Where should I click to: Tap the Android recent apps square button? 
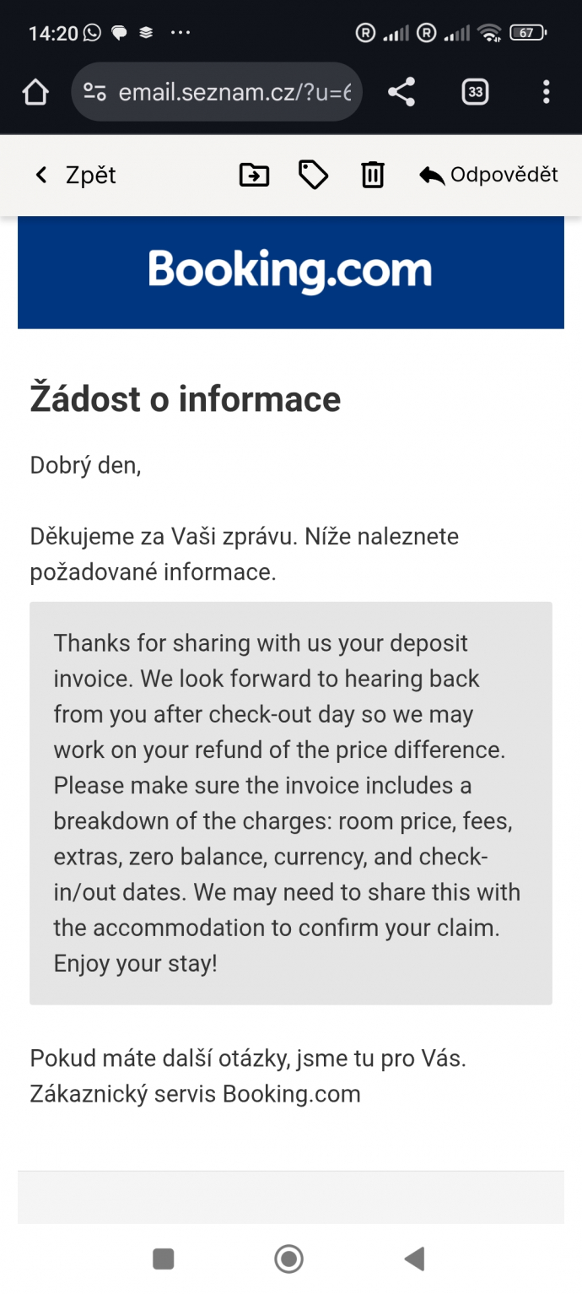point(163,1259)
